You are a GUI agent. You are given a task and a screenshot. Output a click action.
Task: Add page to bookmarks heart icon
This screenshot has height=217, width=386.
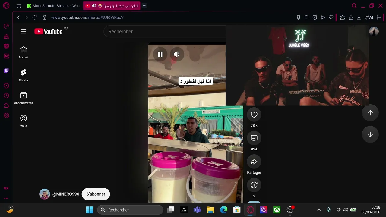pyautogui.click(x=331, y=17)
